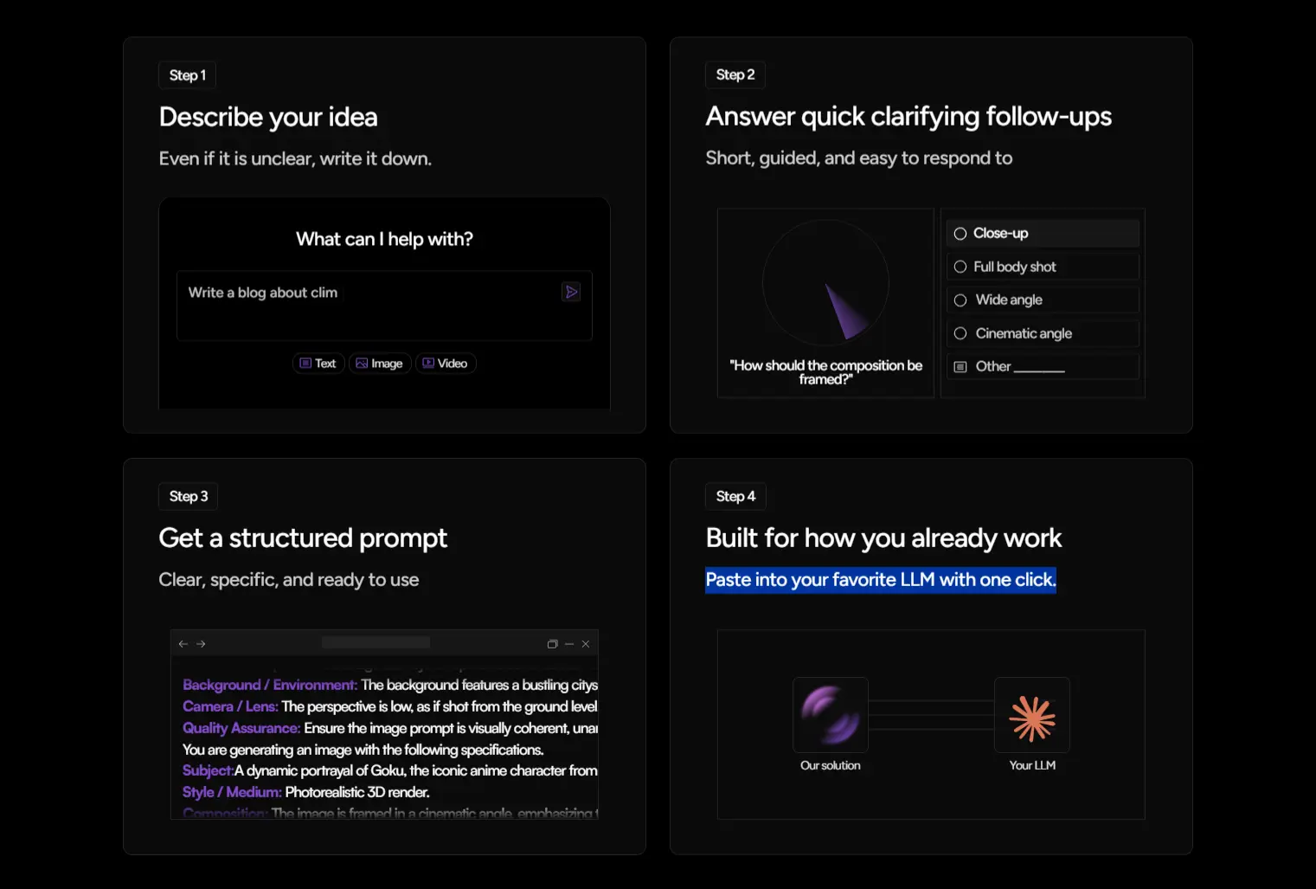1316x889 pixels.
Task: Click the purple send arrow icon
Action: point(571,293)
